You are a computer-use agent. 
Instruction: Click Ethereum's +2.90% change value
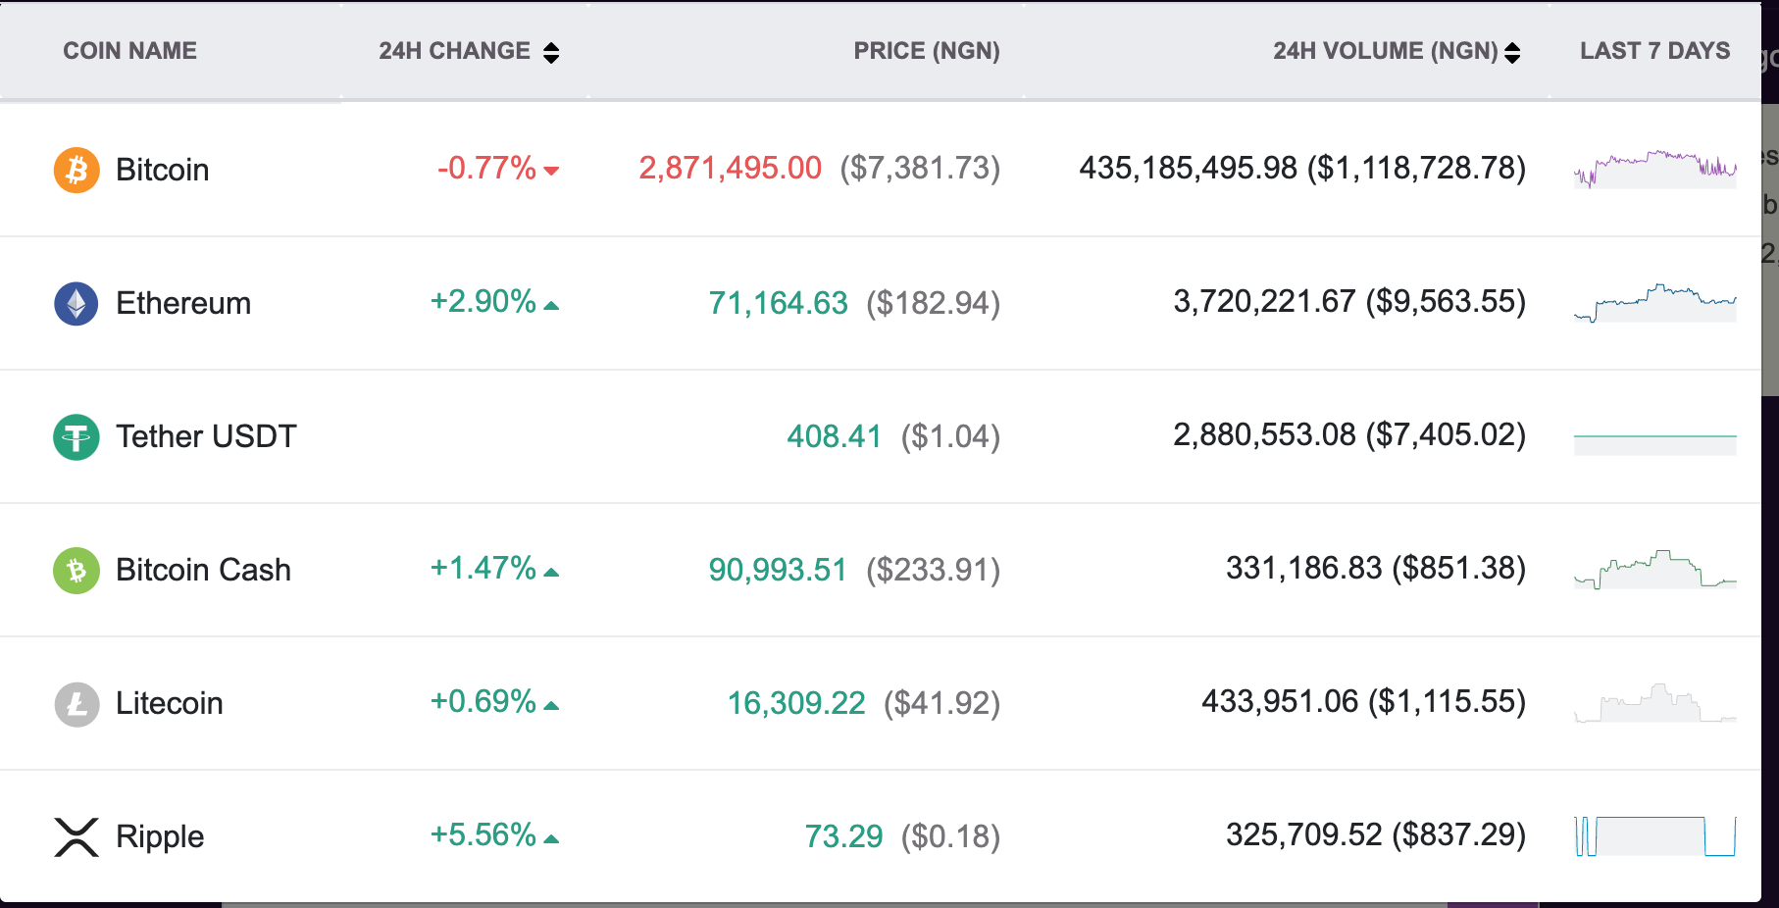[x=483, y=301]
